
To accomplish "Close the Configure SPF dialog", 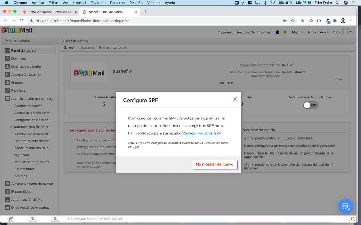I will pos(235,99).
